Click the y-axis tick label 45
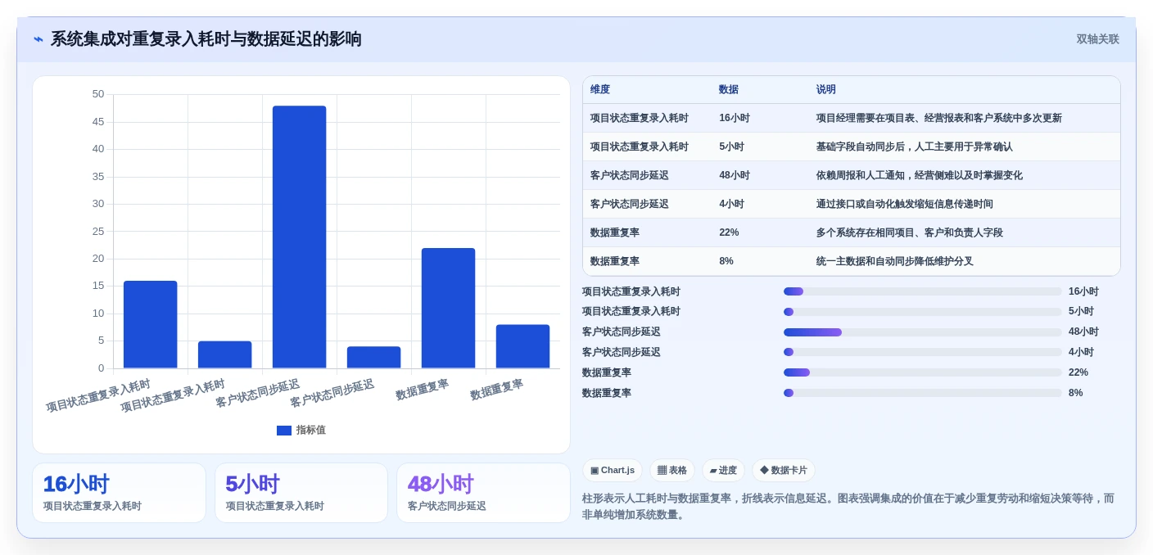This screenshot has height=555, width=1153. [98, 122]
